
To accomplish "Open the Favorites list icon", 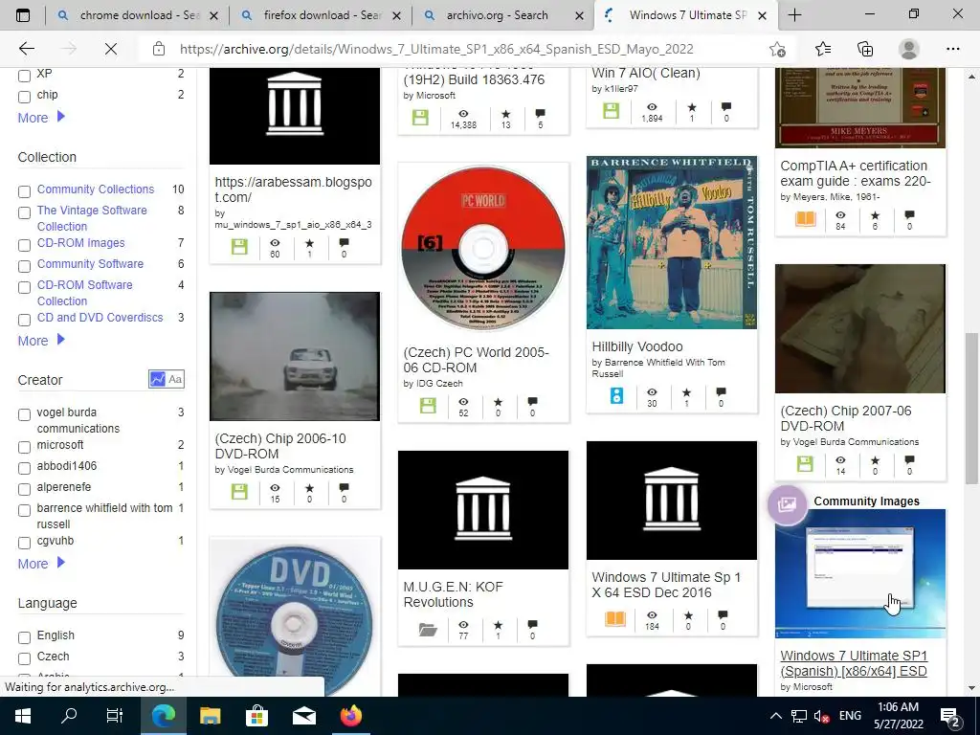I will pyautogui.click(x=822, y=49).
